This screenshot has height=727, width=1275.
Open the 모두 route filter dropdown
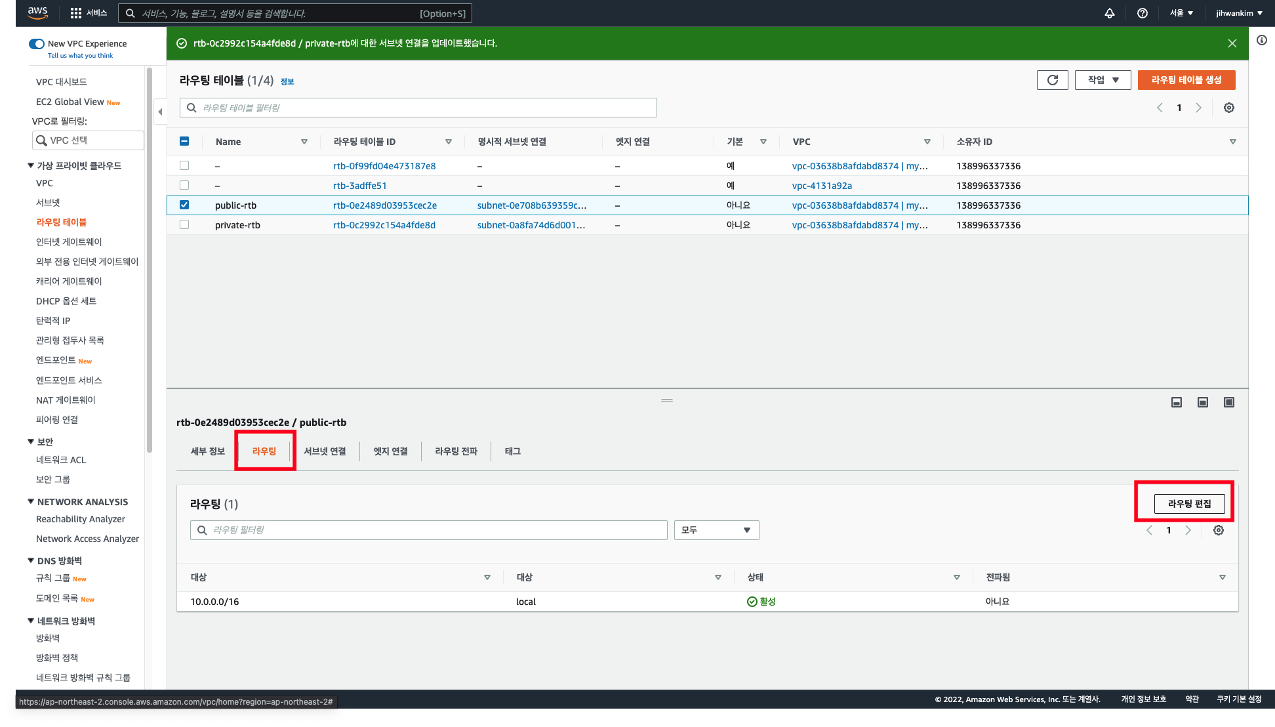[716, 530]
